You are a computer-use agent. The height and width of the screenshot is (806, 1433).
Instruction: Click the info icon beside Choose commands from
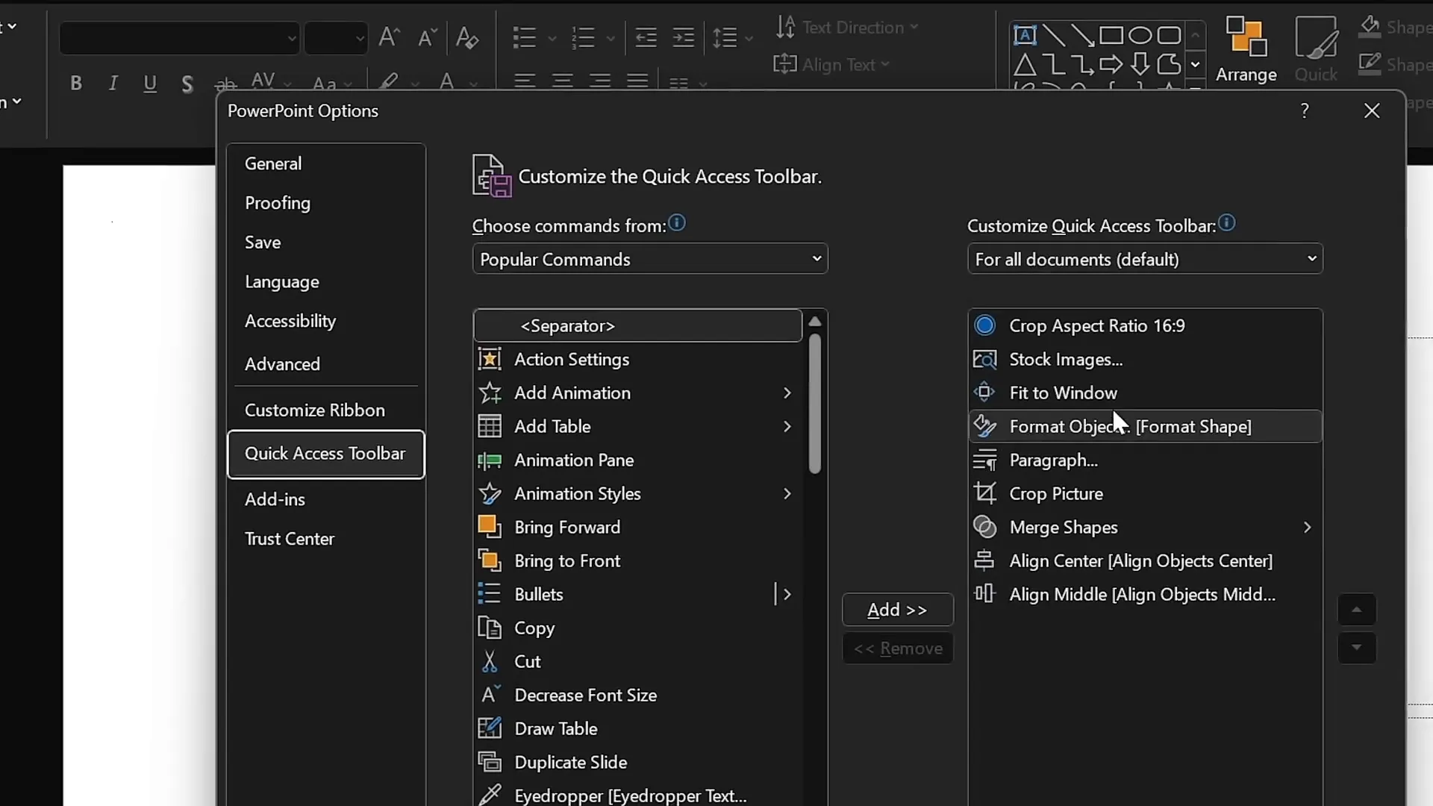pyautogui.click(x=677, y=222)
